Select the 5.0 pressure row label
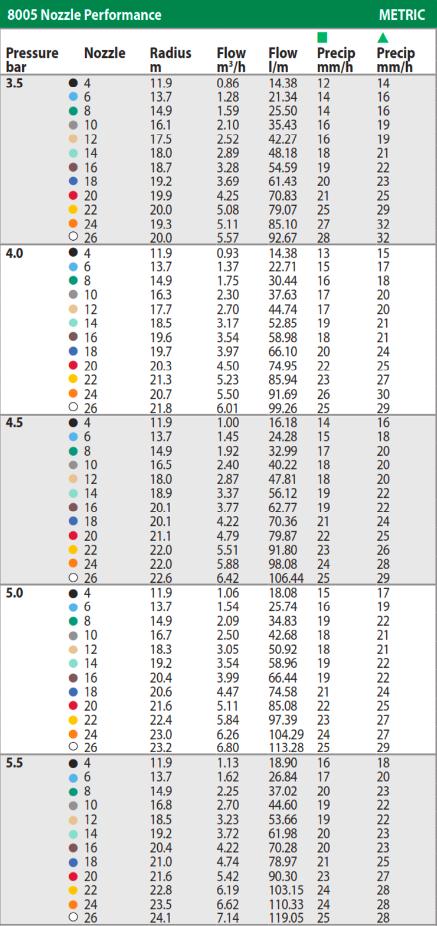Screen dimensions: 437x926 point(14,593)
